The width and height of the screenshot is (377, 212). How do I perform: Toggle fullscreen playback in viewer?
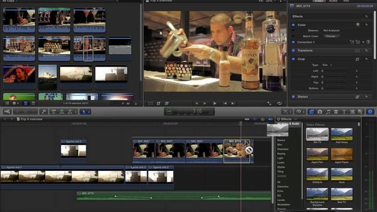tap(270, 104)
